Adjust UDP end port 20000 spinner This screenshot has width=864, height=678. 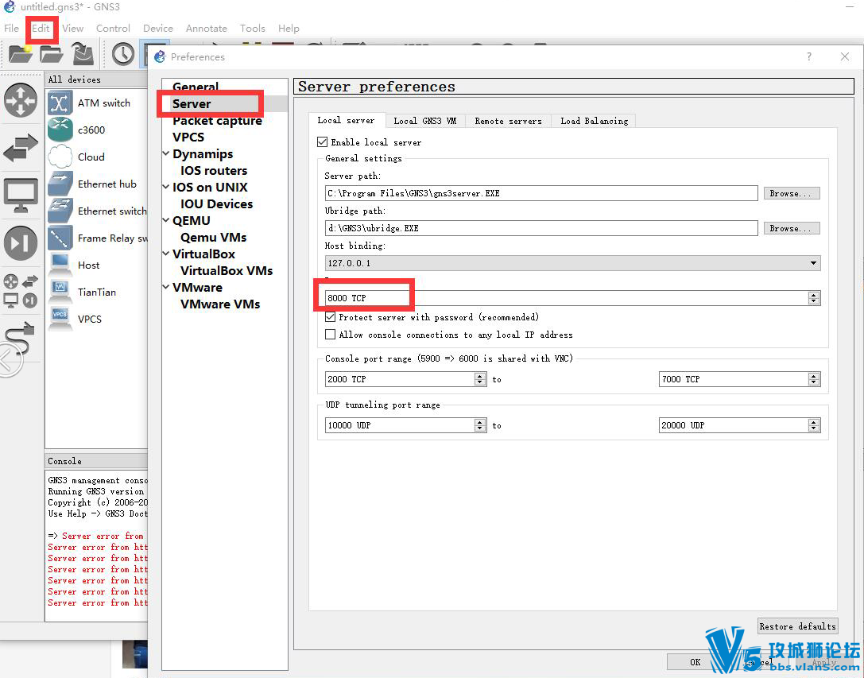point(813,425)
